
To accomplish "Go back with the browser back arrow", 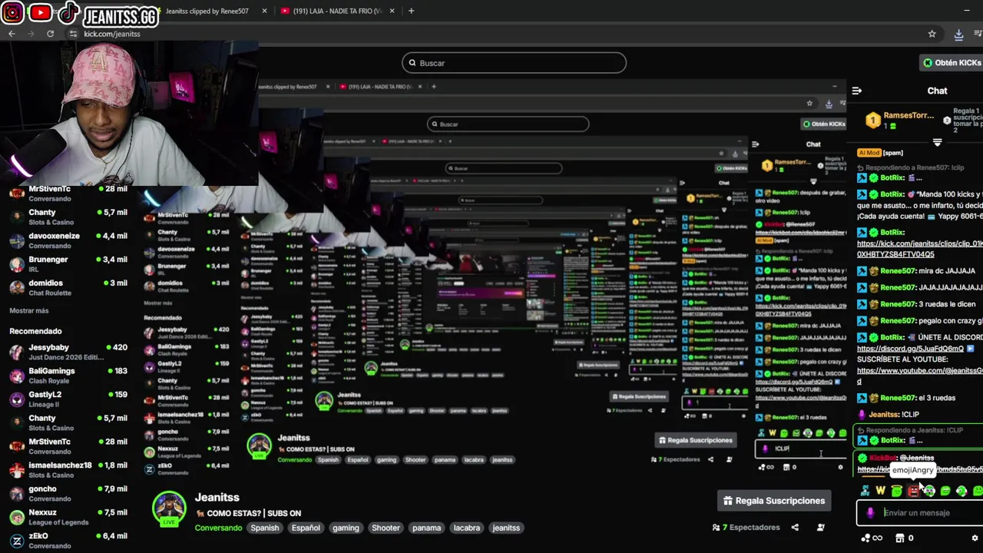I will click(x=12, y=34).
